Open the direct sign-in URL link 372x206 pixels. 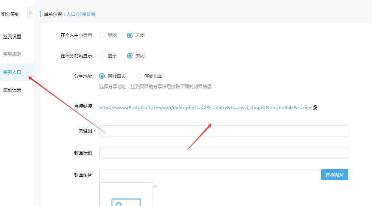[205, 107]
